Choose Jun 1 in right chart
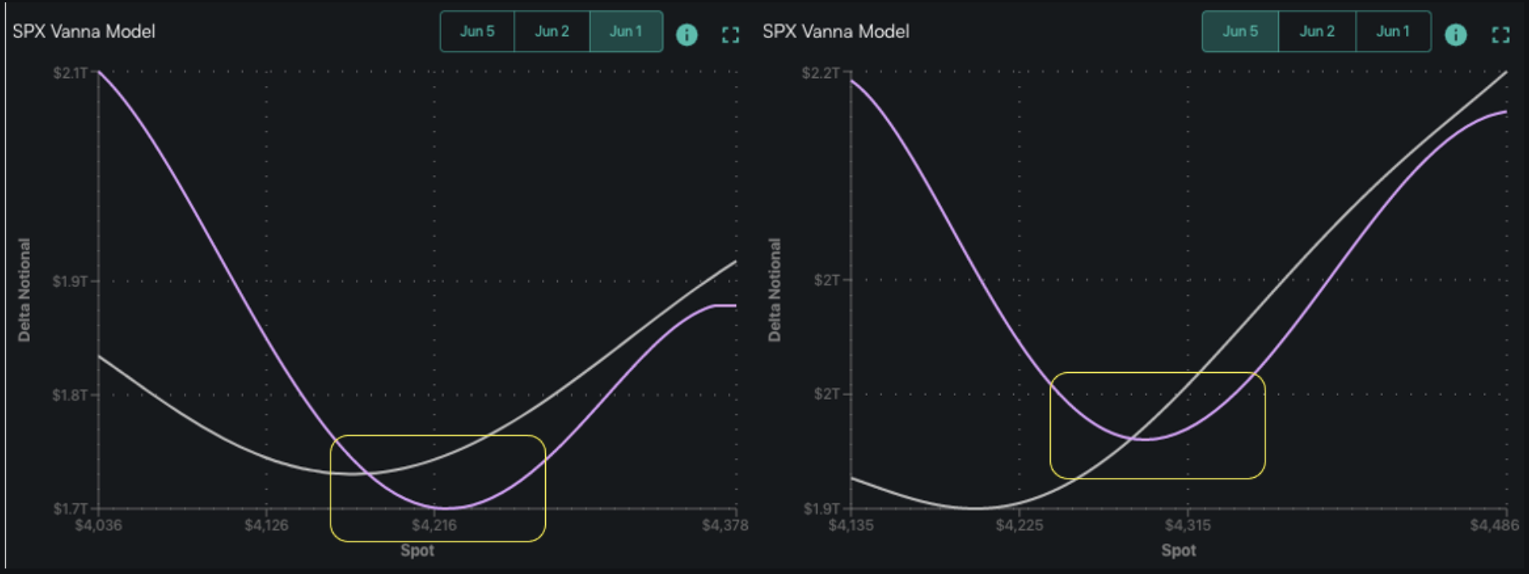1529x574 pixels. tap(1393, 32)
